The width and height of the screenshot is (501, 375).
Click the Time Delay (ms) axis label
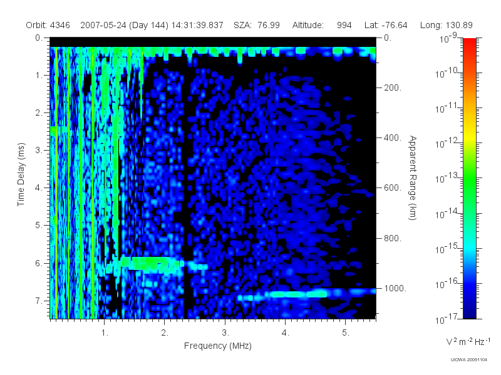point(21,174)
